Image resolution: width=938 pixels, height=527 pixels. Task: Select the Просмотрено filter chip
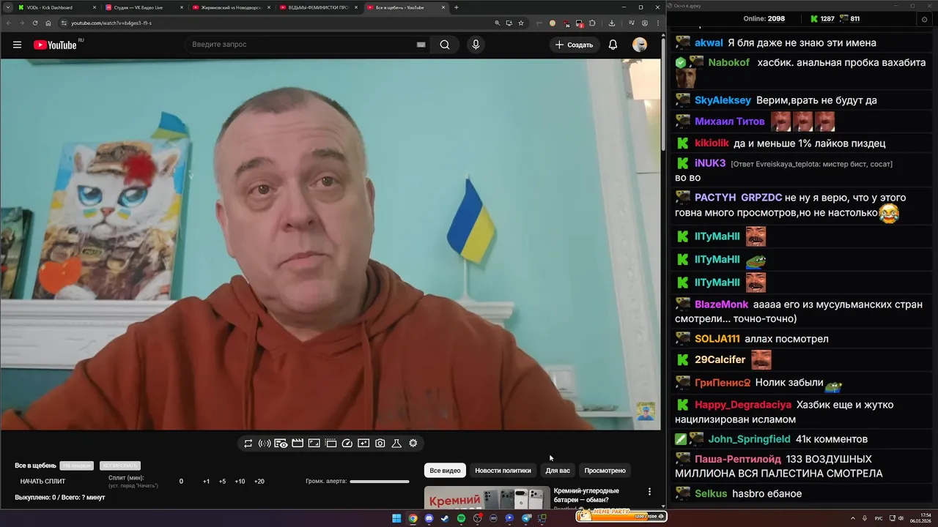click(x=605, y=471)
